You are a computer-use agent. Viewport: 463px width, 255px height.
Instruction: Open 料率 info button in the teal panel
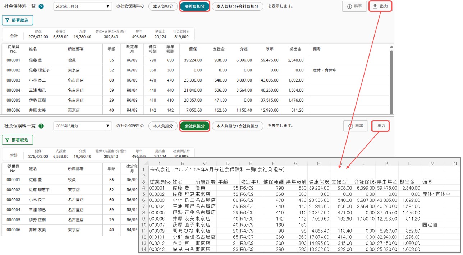click(x=354, y=6)
